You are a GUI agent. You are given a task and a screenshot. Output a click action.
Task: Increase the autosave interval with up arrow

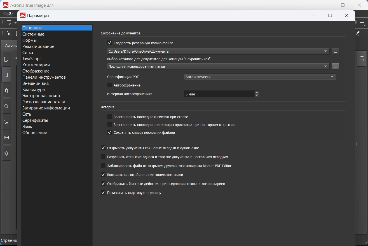pos(257,92)
